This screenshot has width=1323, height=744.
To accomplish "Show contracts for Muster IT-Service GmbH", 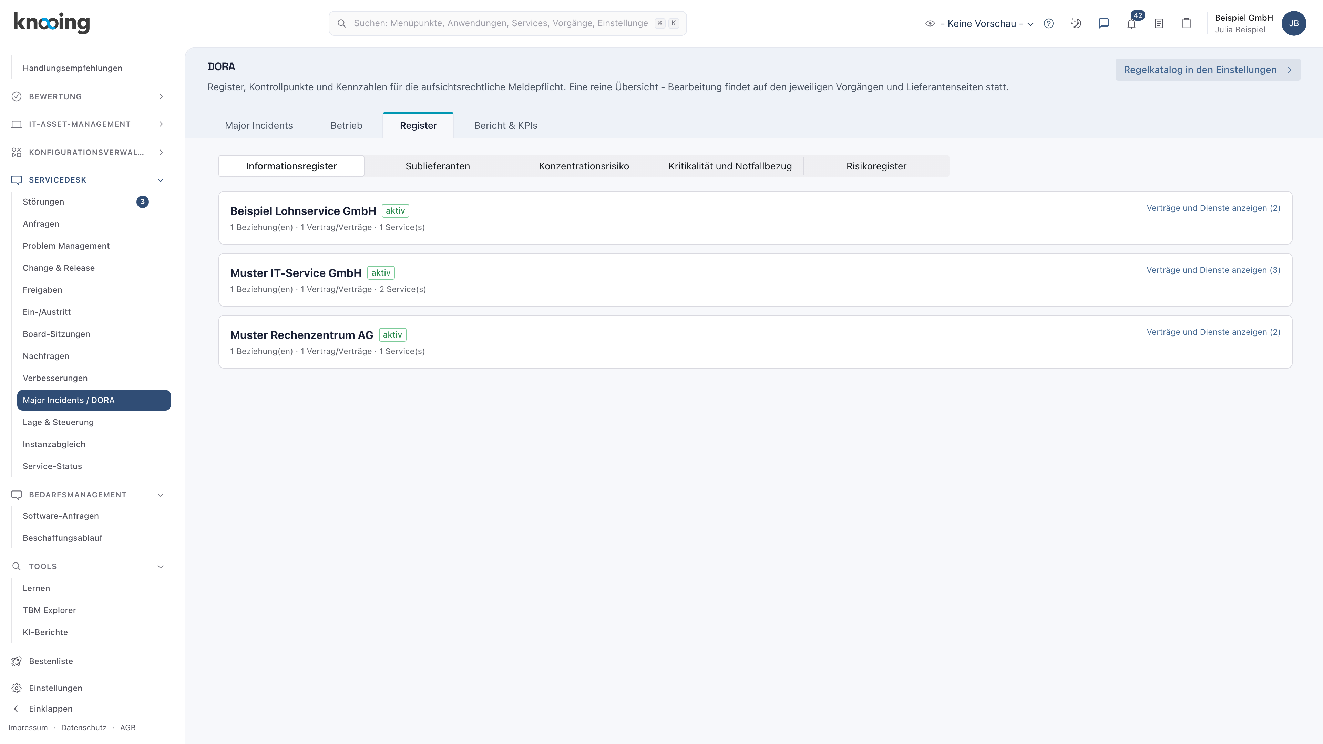I will coord(1213,270).
